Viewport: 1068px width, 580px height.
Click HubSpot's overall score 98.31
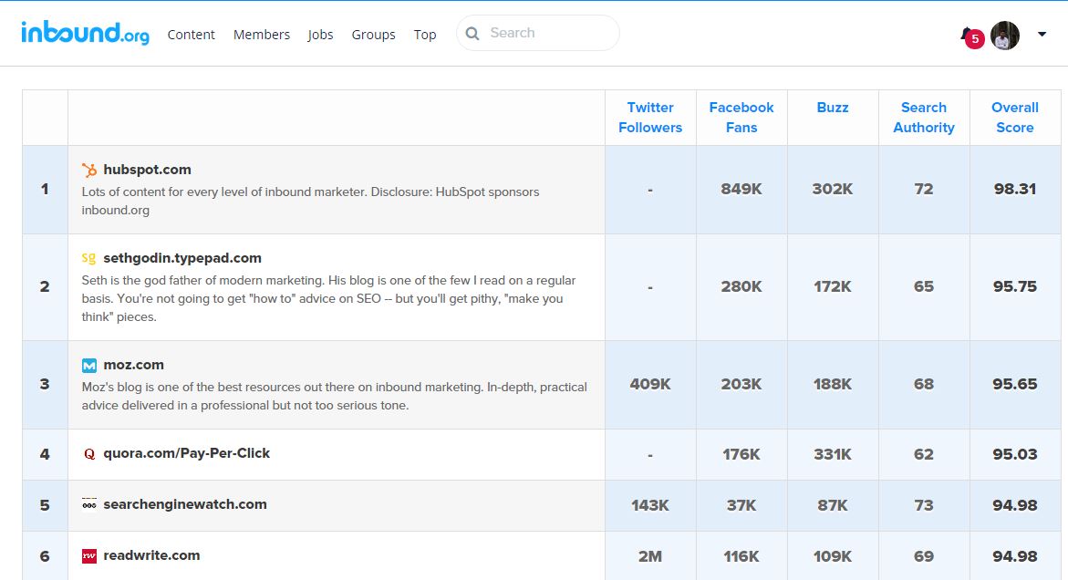[1015, 190]
